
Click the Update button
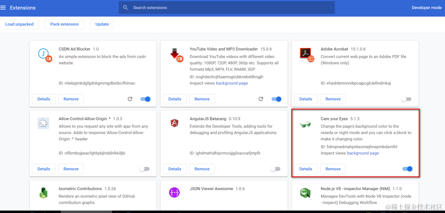(x=102, y=24)
